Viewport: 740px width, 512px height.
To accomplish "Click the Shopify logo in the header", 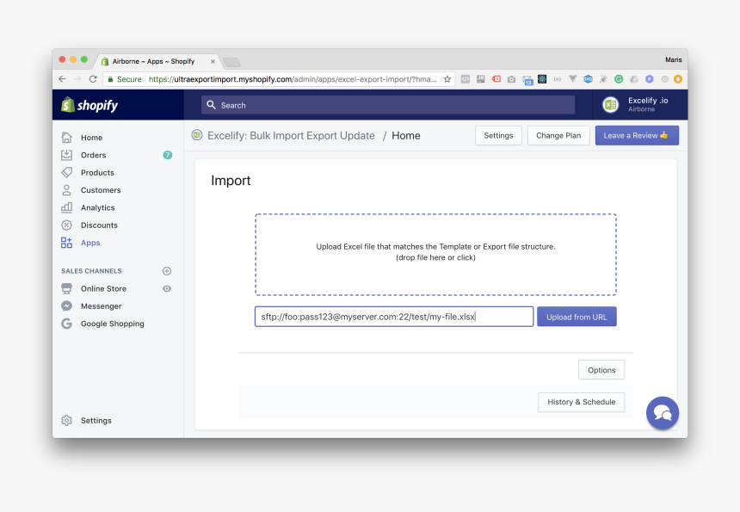I will coord(89,105).
